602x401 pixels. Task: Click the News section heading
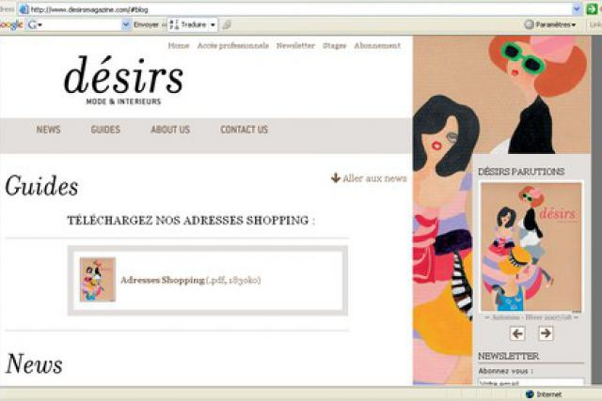click(34, 363)
